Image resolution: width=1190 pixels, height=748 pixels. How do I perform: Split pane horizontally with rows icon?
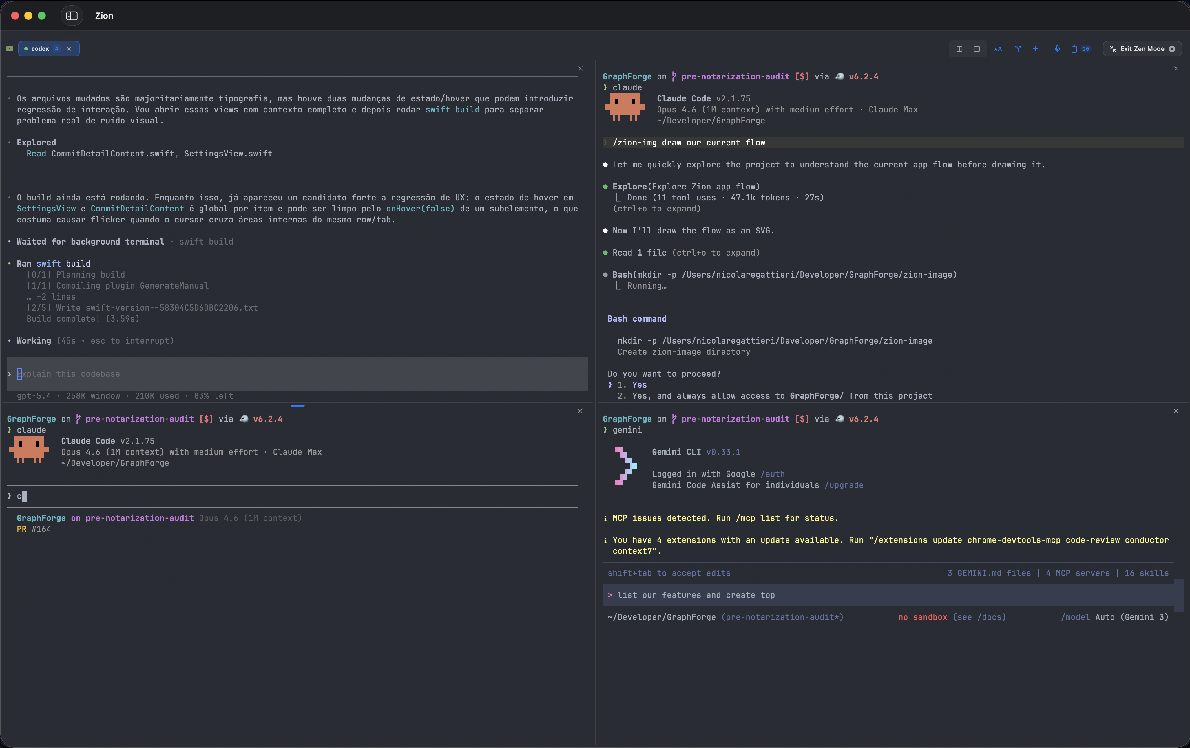[x=977, y=49]
